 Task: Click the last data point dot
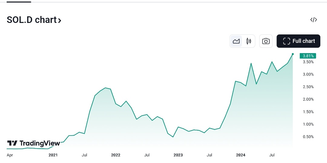[293, 54]
